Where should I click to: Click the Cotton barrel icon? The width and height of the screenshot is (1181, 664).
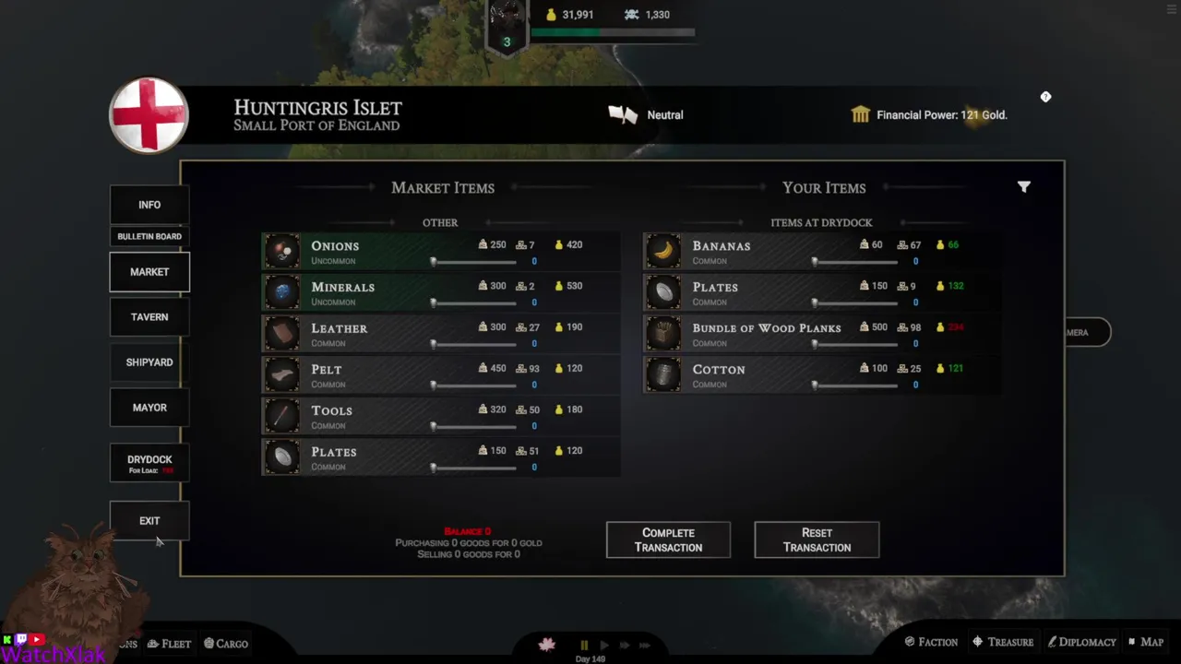(x=662, y=374)
